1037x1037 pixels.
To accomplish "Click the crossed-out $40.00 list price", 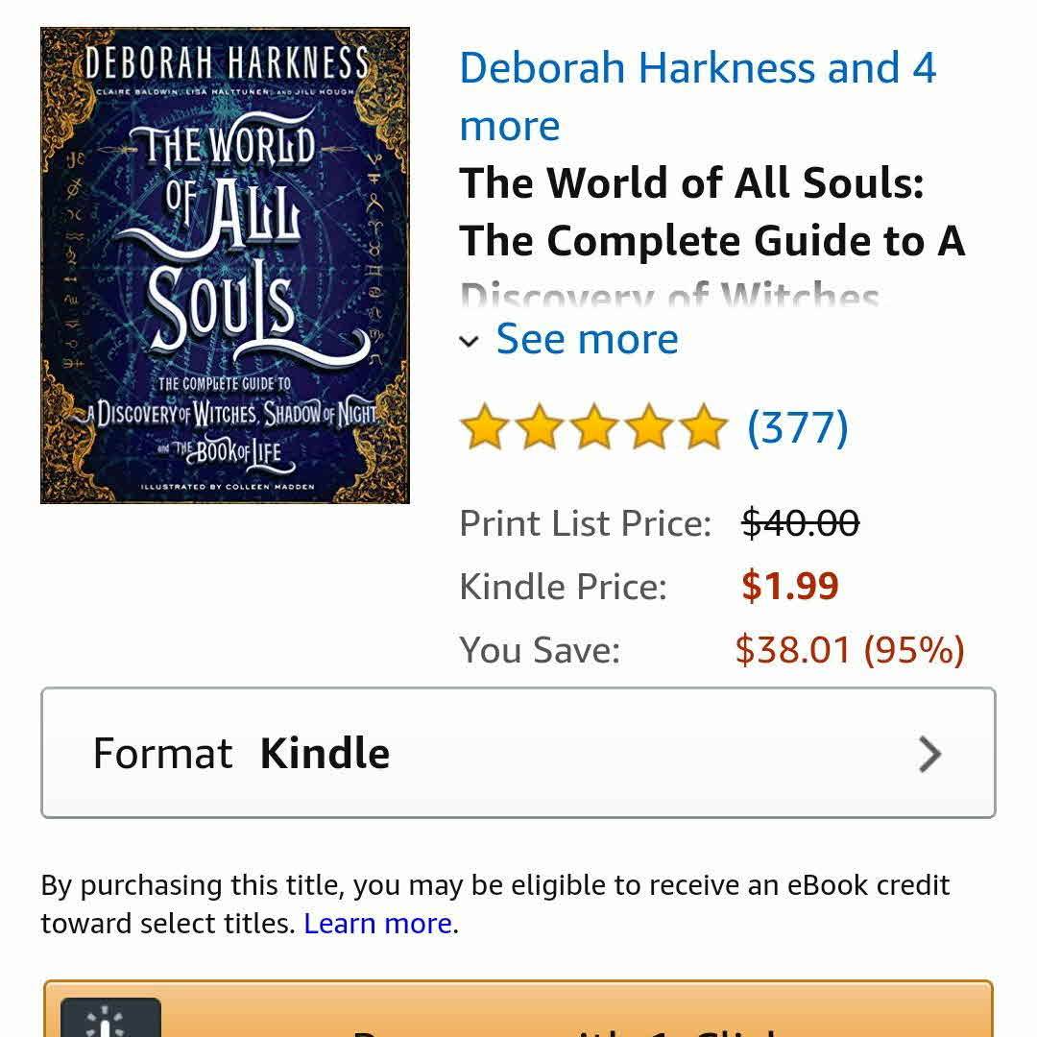I will (x=800, y=523).
